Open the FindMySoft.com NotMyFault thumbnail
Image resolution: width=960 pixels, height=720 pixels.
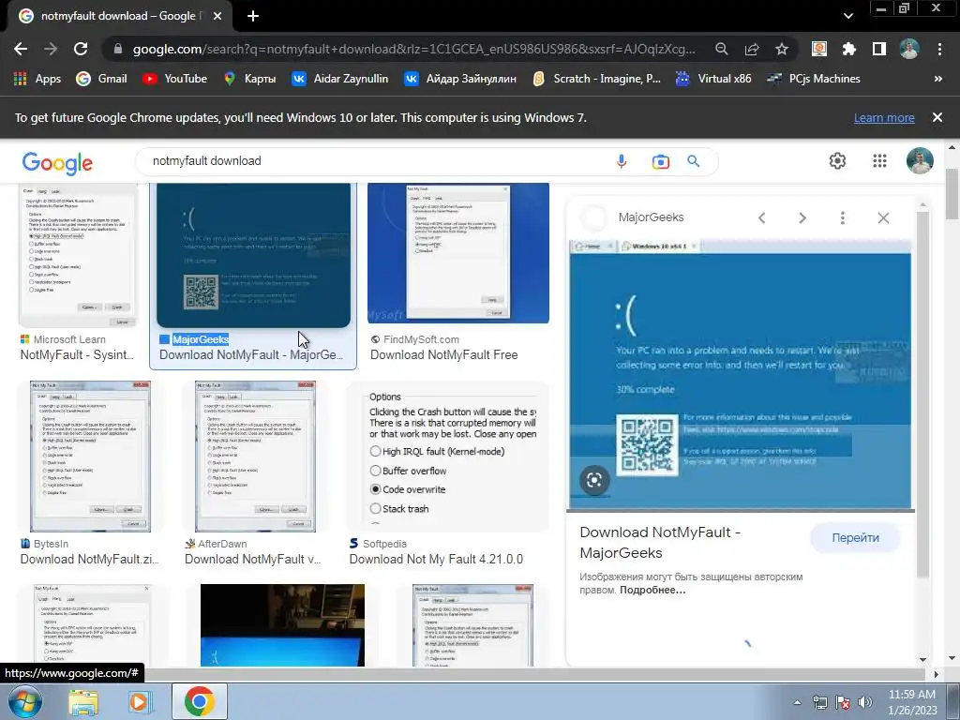pos(457,253)
